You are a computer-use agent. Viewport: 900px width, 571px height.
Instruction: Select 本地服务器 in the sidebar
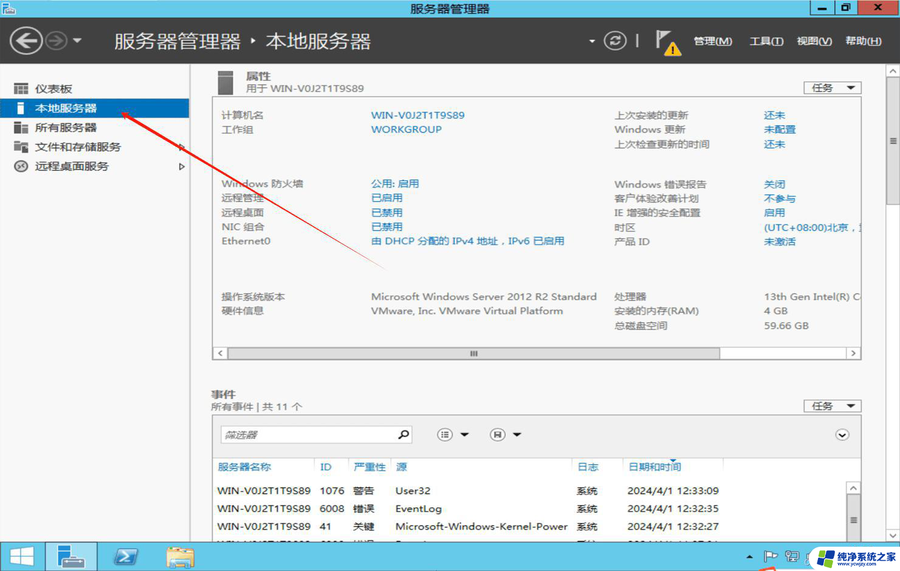click(94, 108)
